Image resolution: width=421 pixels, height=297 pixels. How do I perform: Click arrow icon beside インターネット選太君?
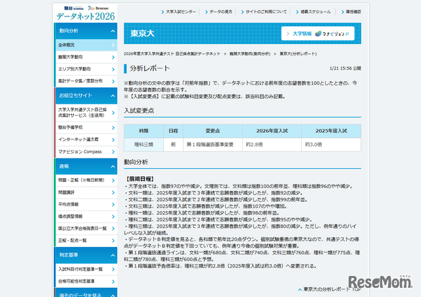pos(113,140)
